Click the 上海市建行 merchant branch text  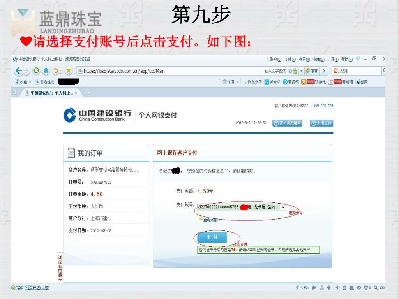(x=101, y=218)
